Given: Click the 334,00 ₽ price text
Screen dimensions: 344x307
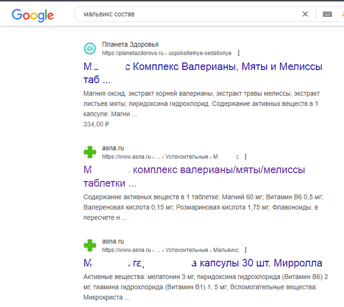Looking at the screenshot, I should tap(96, 124).
